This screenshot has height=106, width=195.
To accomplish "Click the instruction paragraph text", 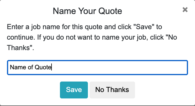I will 92,37.
